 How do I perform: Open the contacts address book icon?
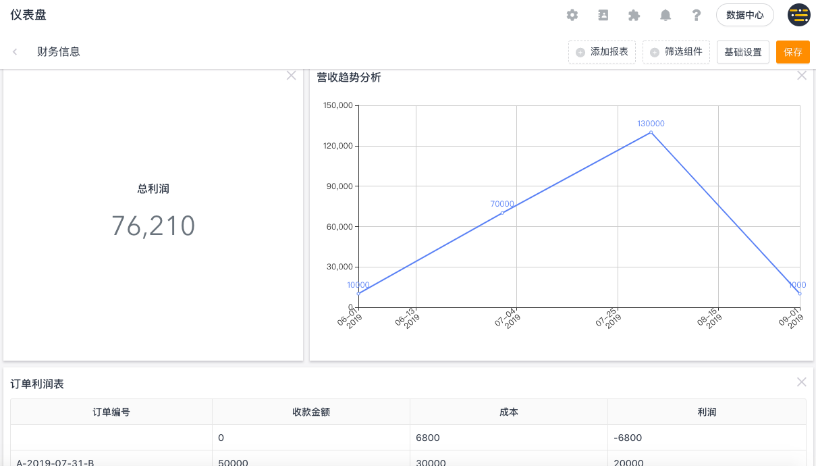(x=603, y=15)
